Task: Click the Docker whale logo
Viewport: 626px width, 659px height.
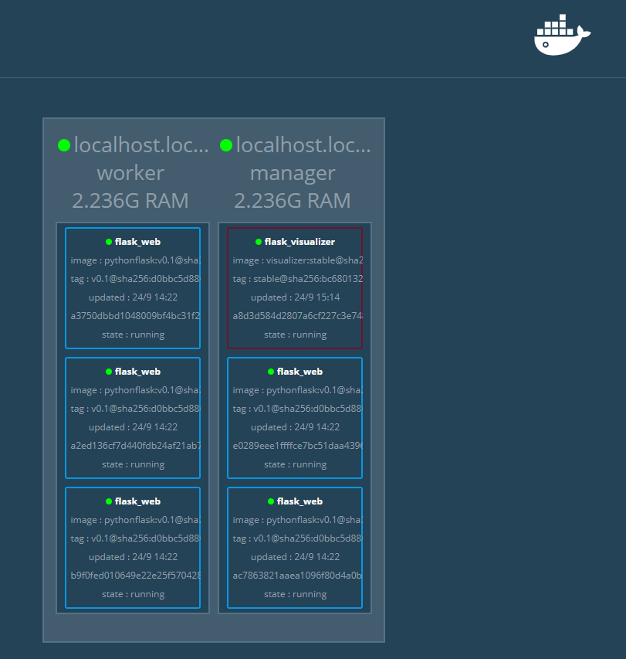Action: [x=561, y=36]
